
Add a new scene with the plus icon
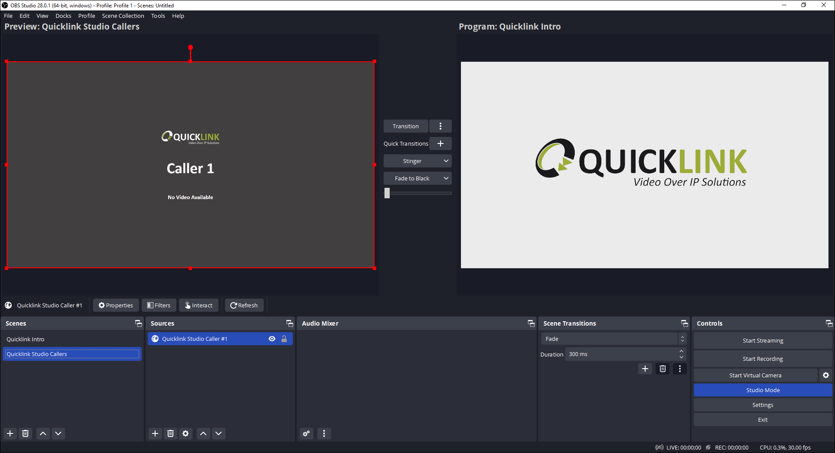(x=10, y=433)
